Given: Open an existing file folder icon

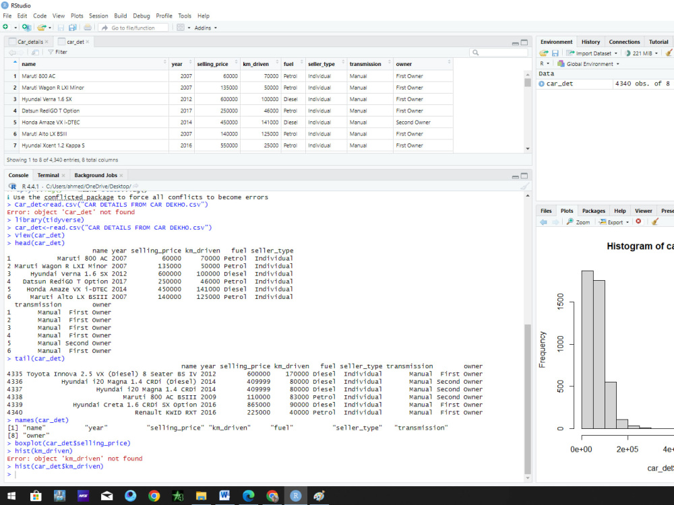Looking at the screenshot, I should (x=41, y=28).
